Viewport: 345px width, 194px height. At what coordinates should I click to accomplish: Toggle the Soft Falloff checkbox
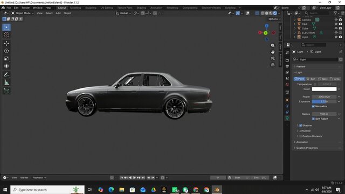(313, 119)
